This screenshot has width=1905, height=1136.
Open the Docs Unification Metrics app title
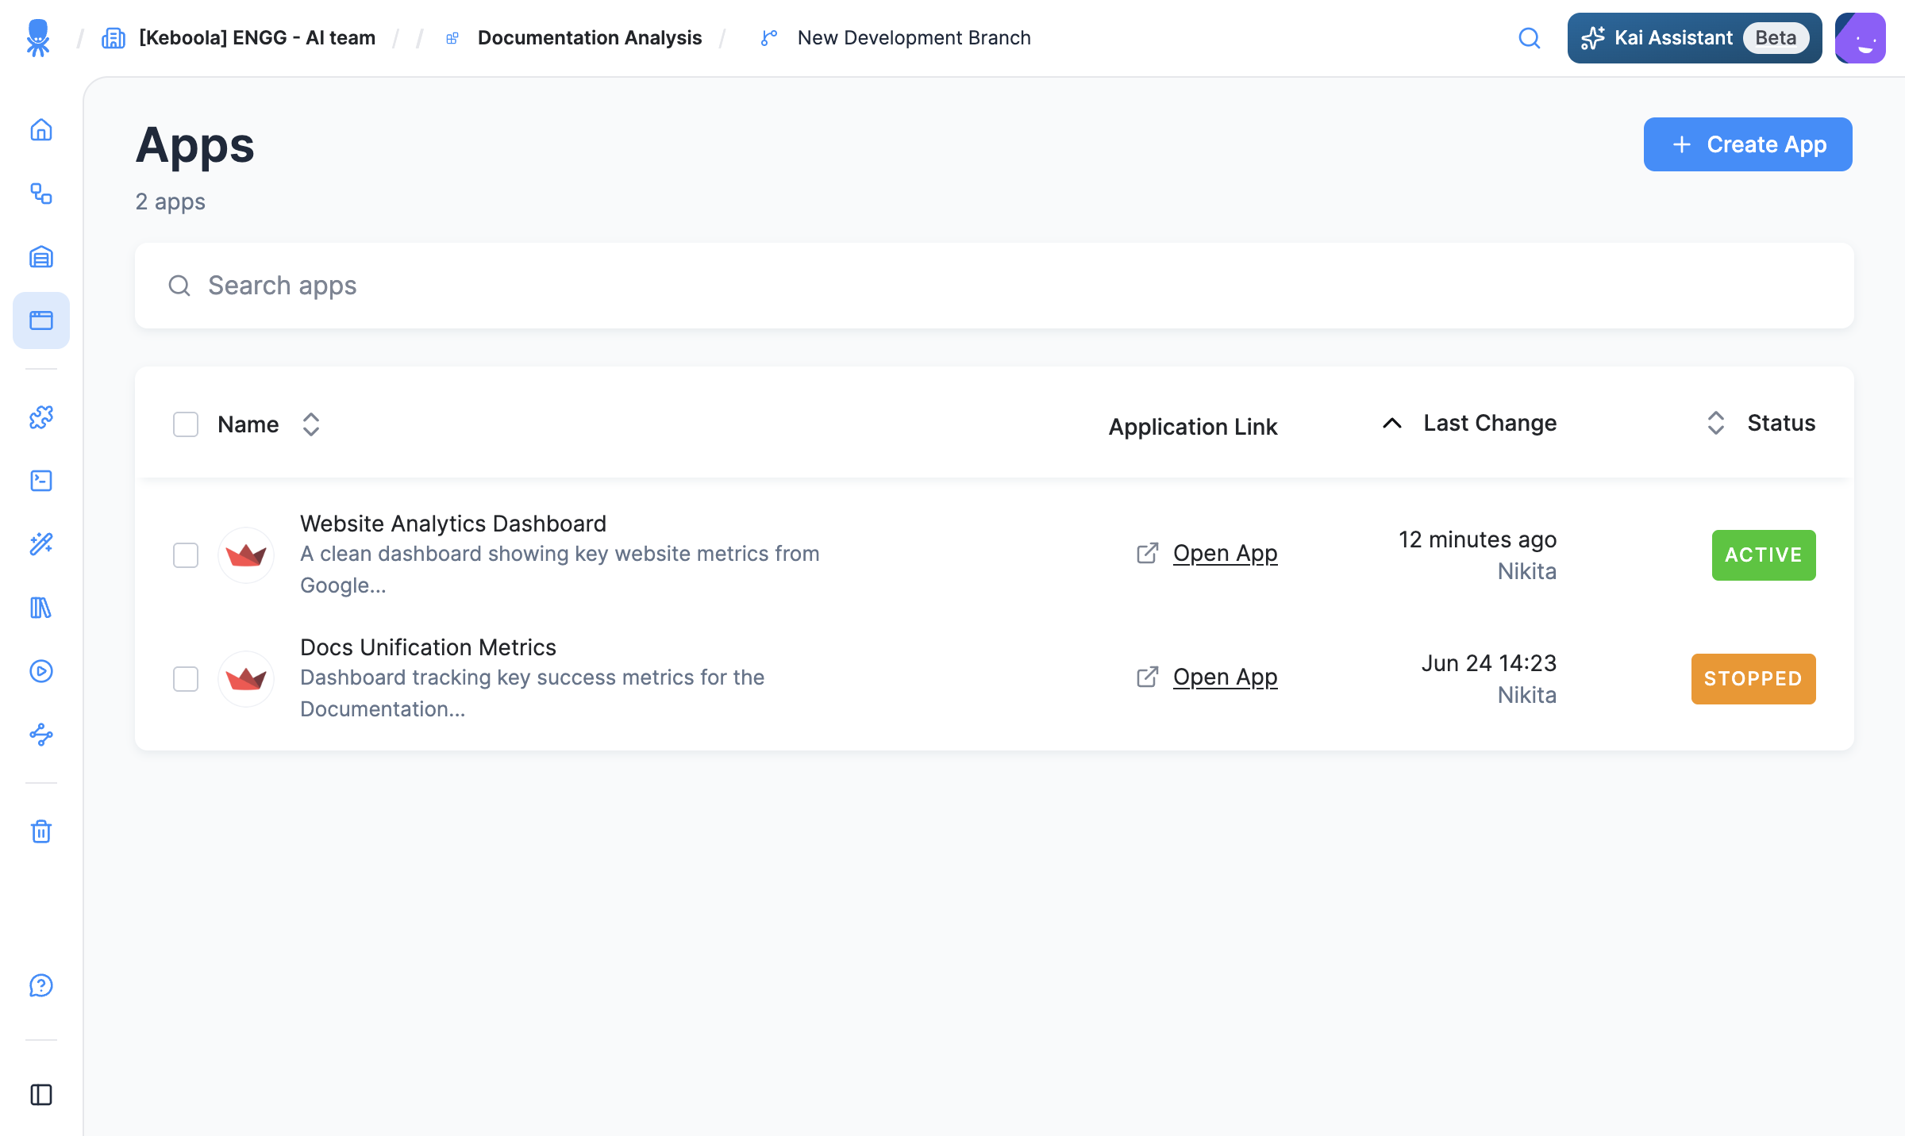[428, 647]
